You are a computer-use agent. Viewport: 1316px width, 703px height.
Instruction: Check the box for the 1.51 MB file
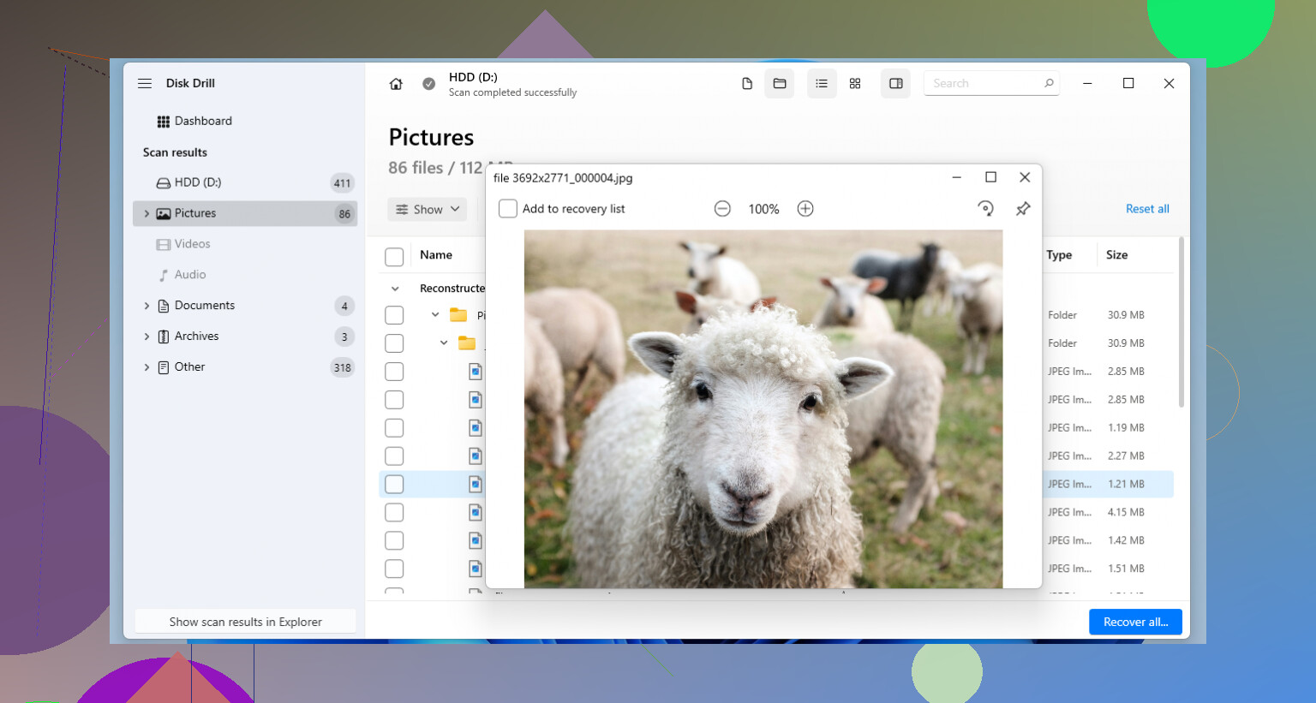(394, 569)
